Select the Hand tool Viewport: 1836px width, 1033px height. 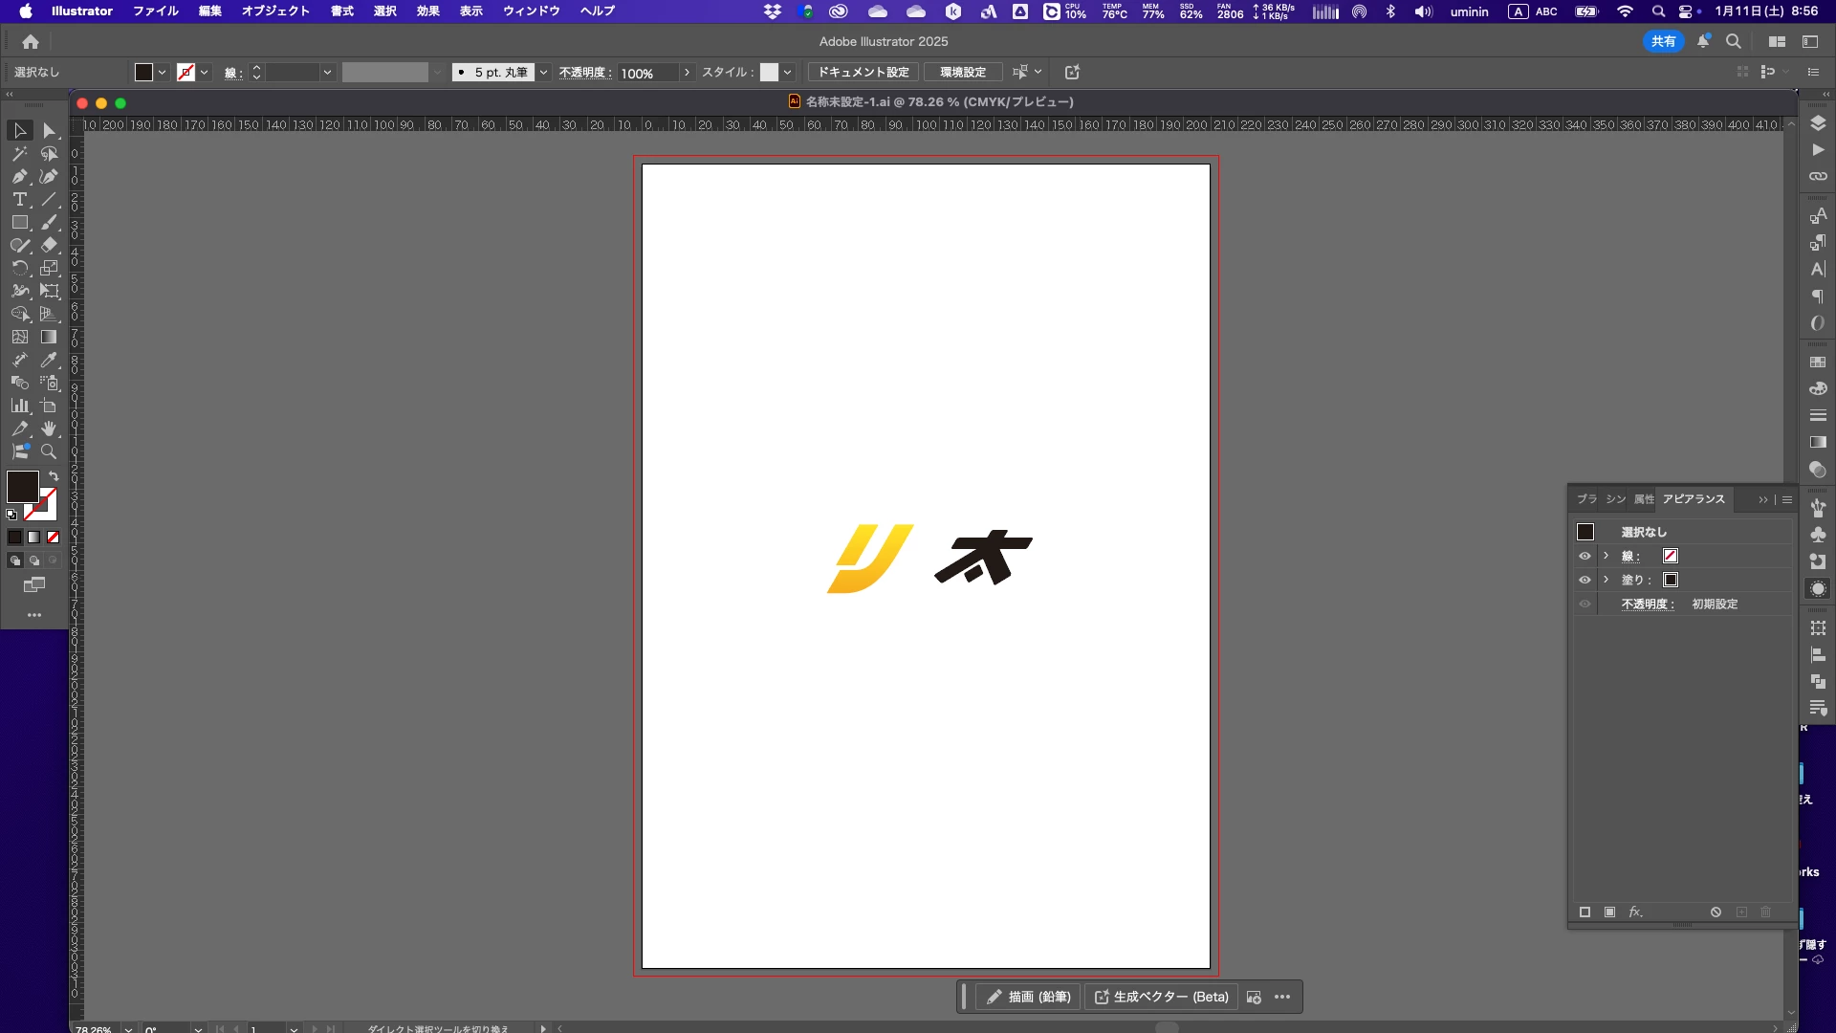[x=50, y=429]
